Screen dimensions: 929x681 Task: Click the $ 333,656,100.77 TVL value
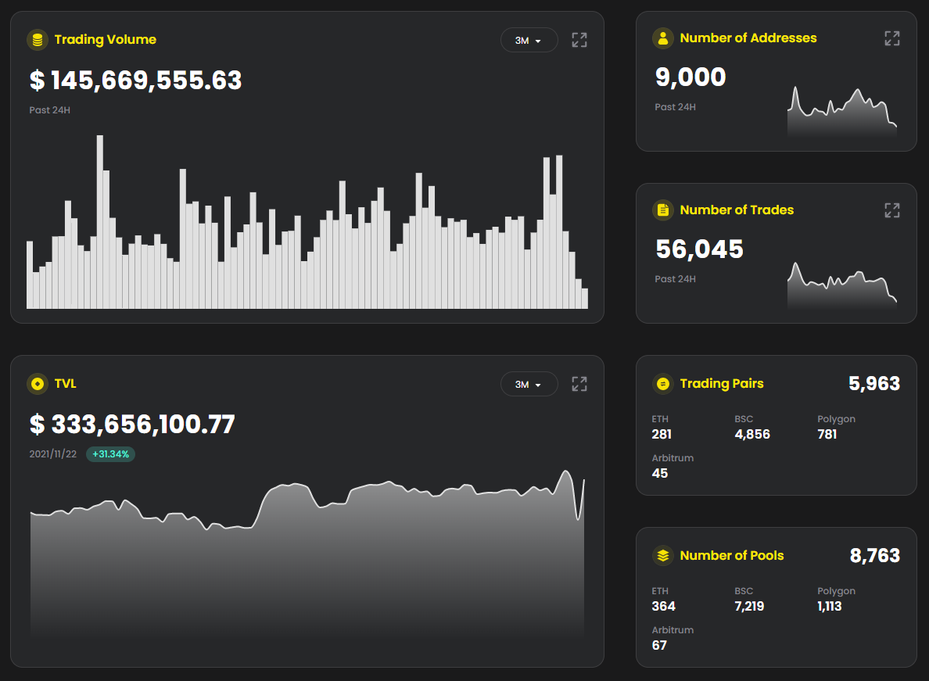point(132,424)
